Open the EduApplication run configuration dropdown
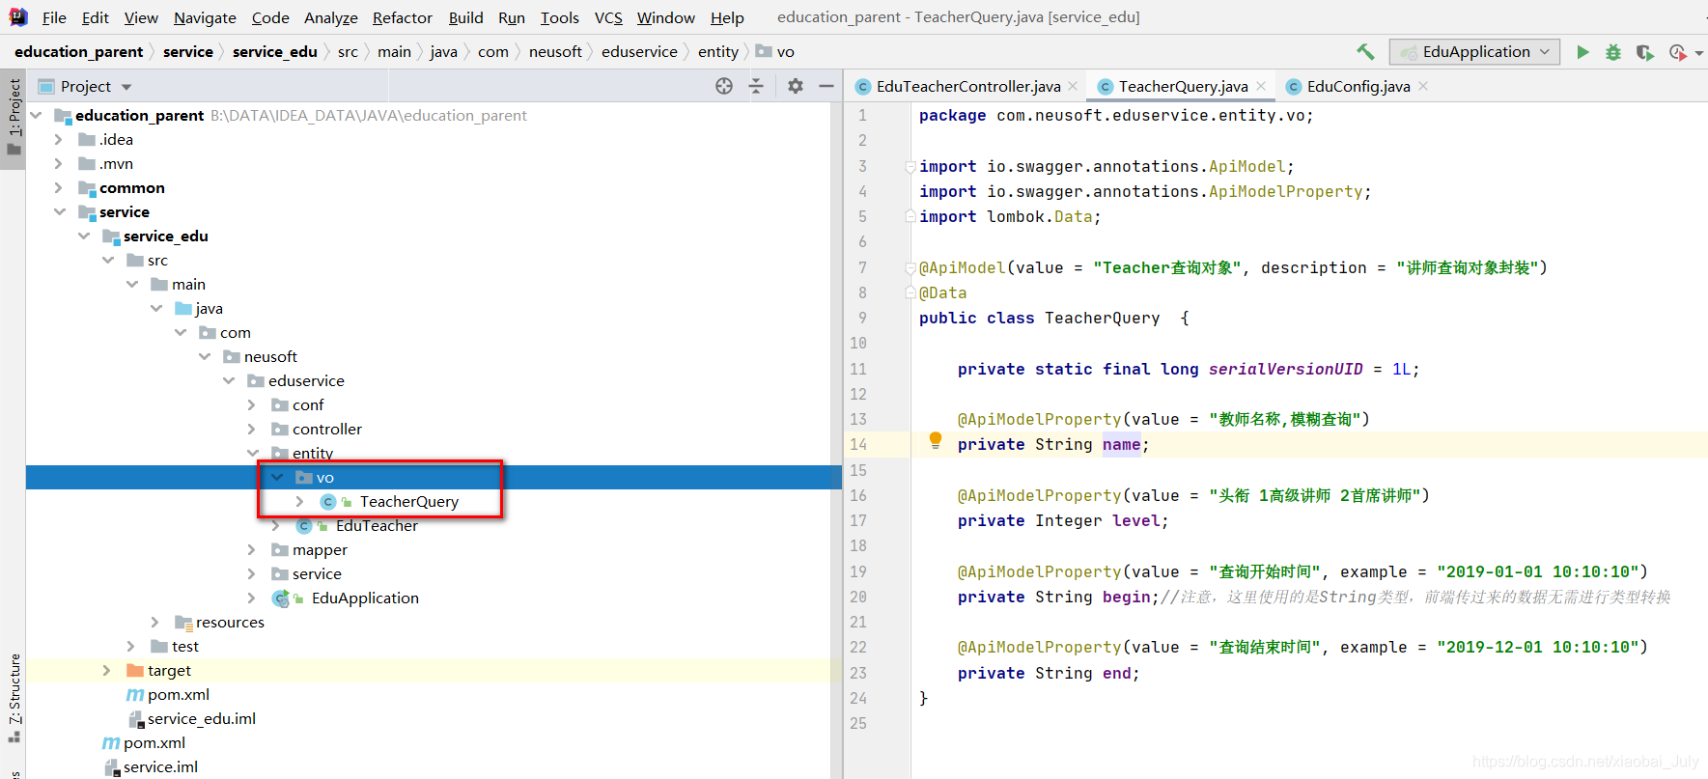The image size is (1708, 779). [1474, 52]
